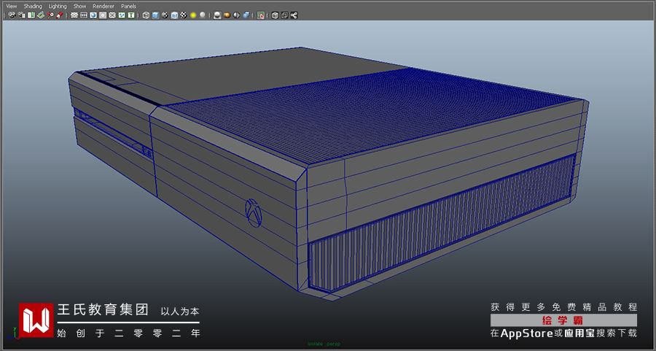The width and height of the screenshot is (656, 351).
Task: Switch to Wireframe display mode
Action: point(146,15)
